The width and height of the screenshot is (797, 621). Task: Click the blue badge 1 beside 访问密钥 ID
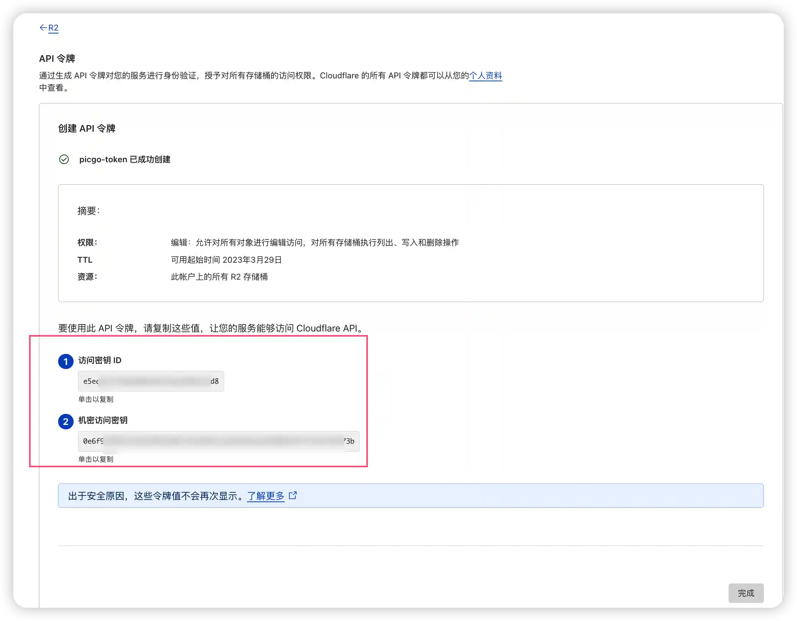click(x=65, y=361)
